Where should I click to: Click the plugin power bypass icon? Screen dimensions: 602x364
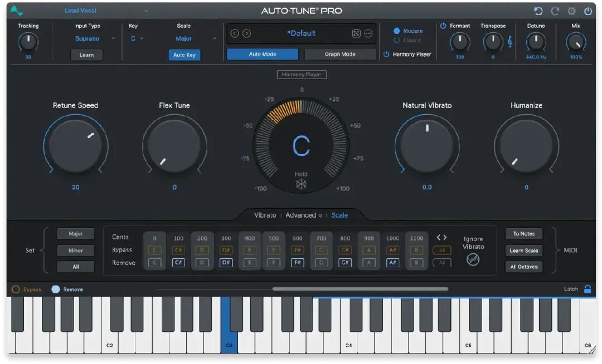coord(588,11)
